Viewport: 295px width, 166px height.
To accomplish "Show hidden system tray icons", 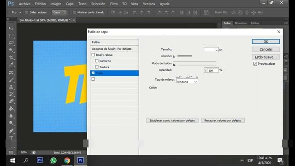I will tap(242, 160).
